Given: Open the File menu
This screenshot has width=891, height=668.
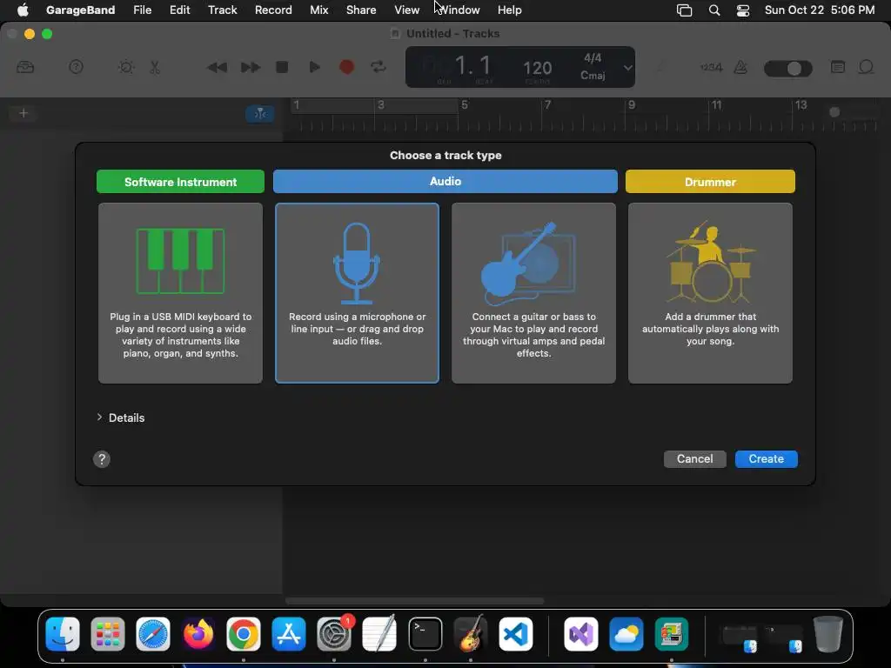Looking at the screenshot, I should tap(142, 10).
